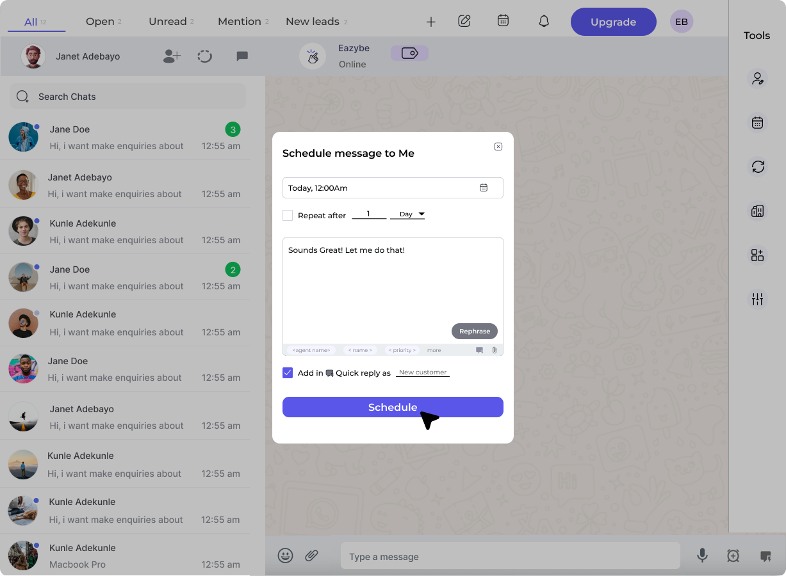Open notifications via the bell icon
The width and height of the screenshot is (786, 576).
[544, 21]
